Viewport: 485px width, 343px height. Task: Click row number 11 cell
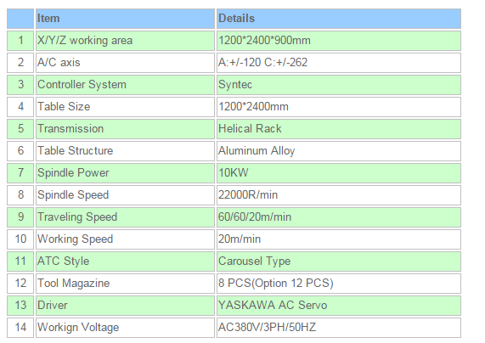click(x=20, y=261)
